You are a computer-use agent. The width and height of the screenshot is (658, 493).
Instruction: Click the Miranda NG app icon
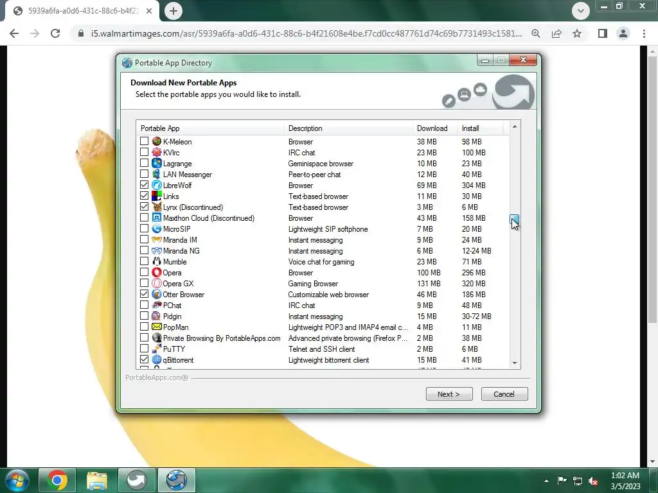(x=157, y=250)
